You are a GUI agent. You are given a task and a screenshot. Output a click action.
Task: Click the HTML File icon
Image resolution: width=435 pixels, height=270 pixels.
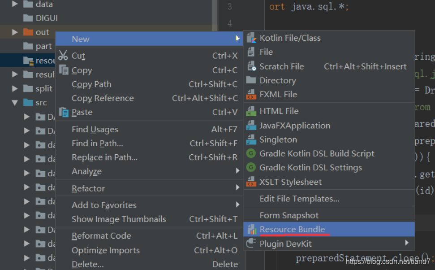(x=251, y=111)
